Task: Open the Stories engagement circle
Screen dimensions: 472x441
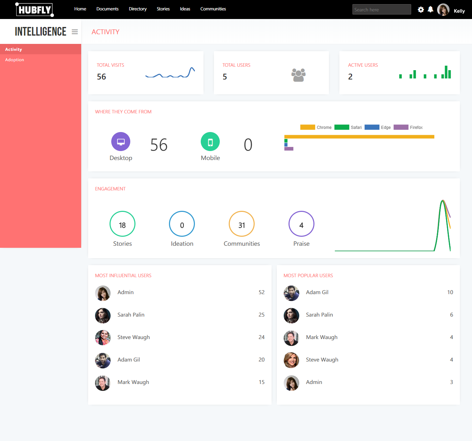Action: [x=122, y=224]
